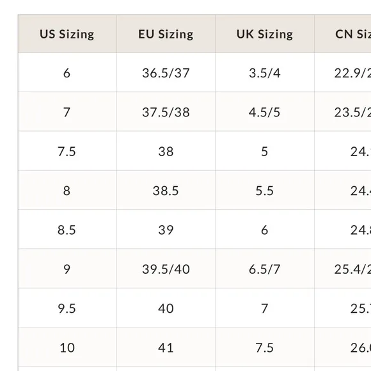Click EU size 37.5/38 cell

[166, 112]
